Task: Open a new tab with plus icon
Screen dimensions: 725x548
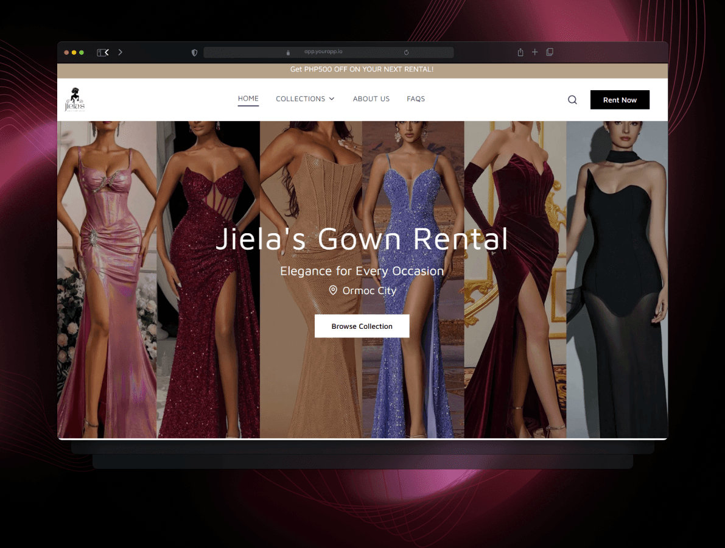Action: [x=534, y=52]
